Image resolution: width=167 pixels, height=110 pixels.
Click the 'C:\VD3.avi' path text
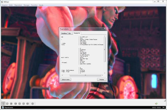click(x=84, y=37)
